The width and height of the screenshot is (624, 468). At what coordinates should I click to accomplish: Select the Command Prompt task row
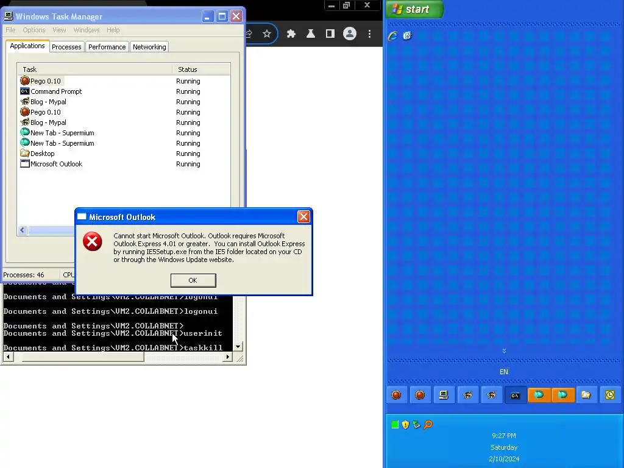click(124, 91)
